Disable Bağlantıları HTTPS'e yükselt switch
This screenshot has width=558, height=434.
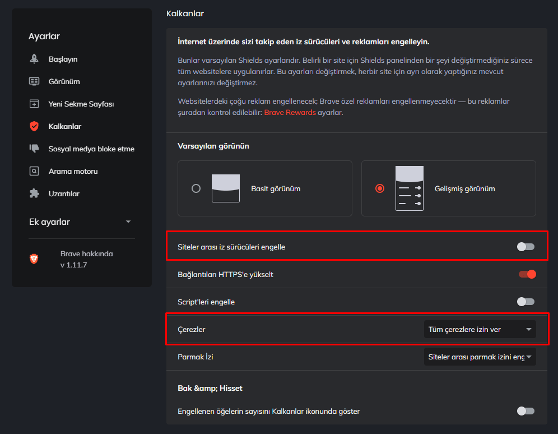pos(527,274)
